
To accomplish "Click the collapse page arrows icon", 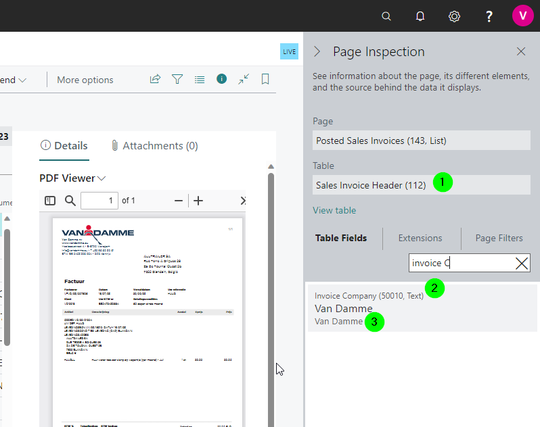I will point(244,79).
